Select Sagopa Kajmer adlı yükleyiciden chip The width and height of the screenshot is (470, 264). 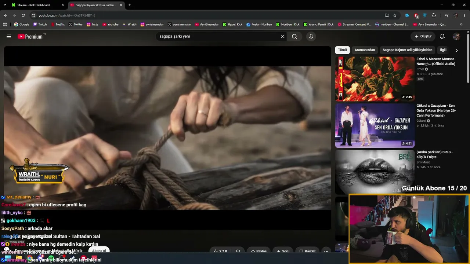point(408,50)
